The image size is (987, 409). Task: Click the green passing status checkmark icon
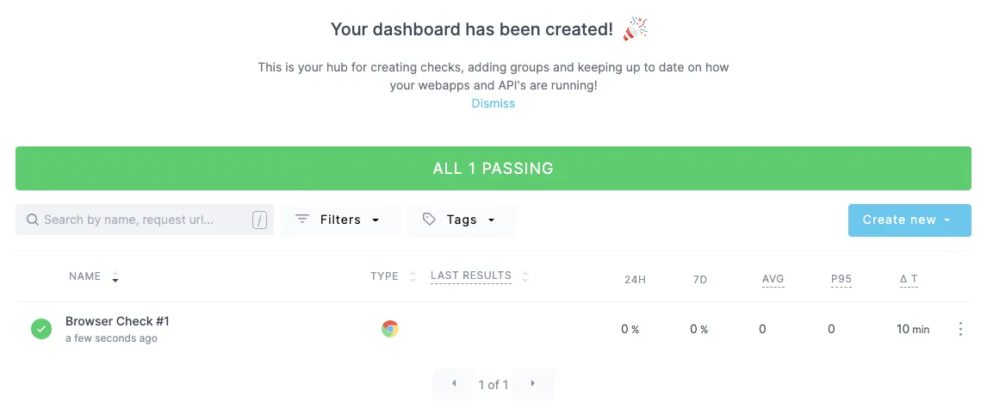pos(41,329)
